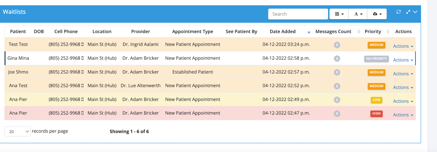Expand the Waitlists panel to fullscreen
Screen dimensions: 437x152
408,12
